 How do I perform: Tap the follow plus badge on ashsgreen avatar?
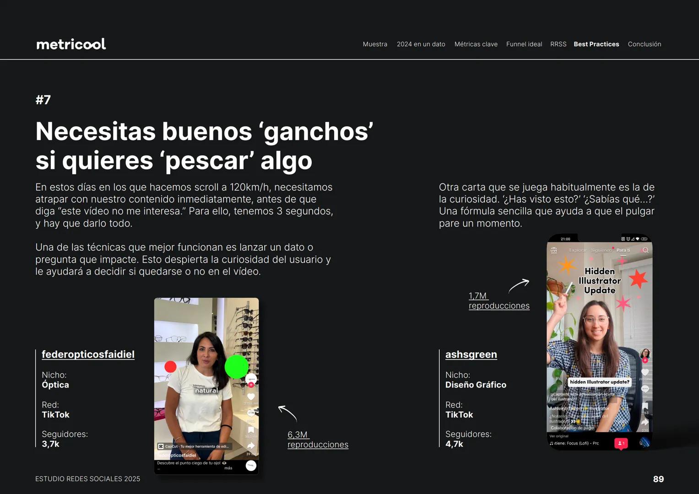tap(645, 360)
